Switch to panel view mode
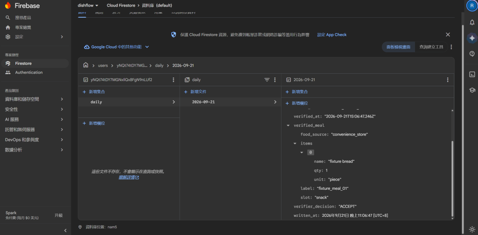 tap(399, 47)
